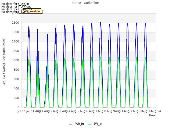Click the Jul 30 x-axis date label
172x129 pixels.
21,111
